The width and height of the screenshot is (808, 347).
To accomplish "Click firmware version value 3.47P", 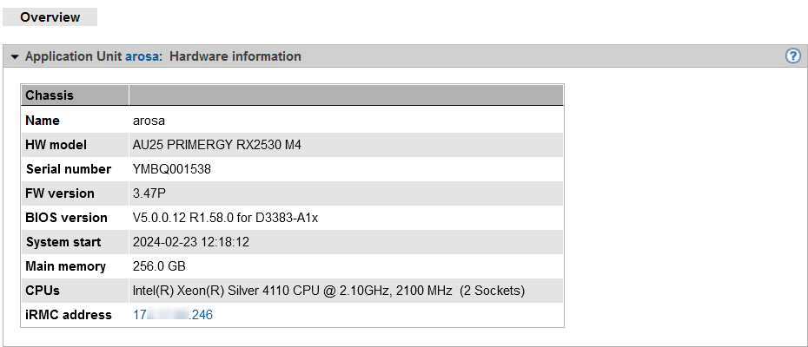I will (x=149, y=193).
